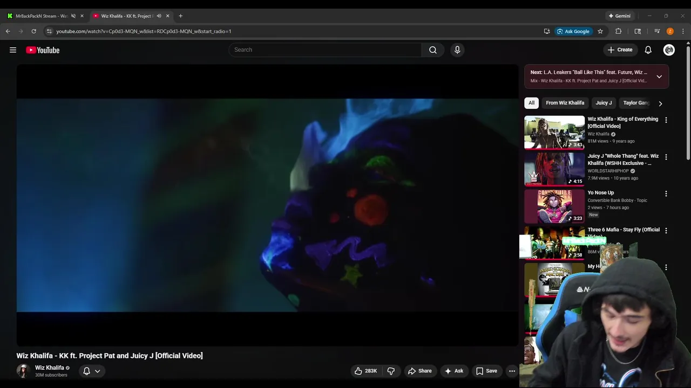Open Chrome three-dot menu

click(683, 31)
